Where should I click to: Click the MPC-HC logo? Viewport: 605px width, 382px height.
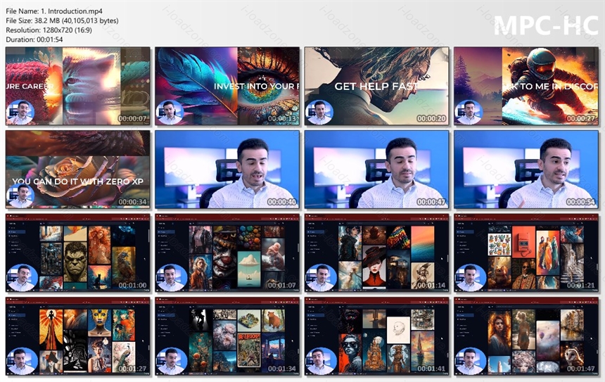tap(546, 26)
